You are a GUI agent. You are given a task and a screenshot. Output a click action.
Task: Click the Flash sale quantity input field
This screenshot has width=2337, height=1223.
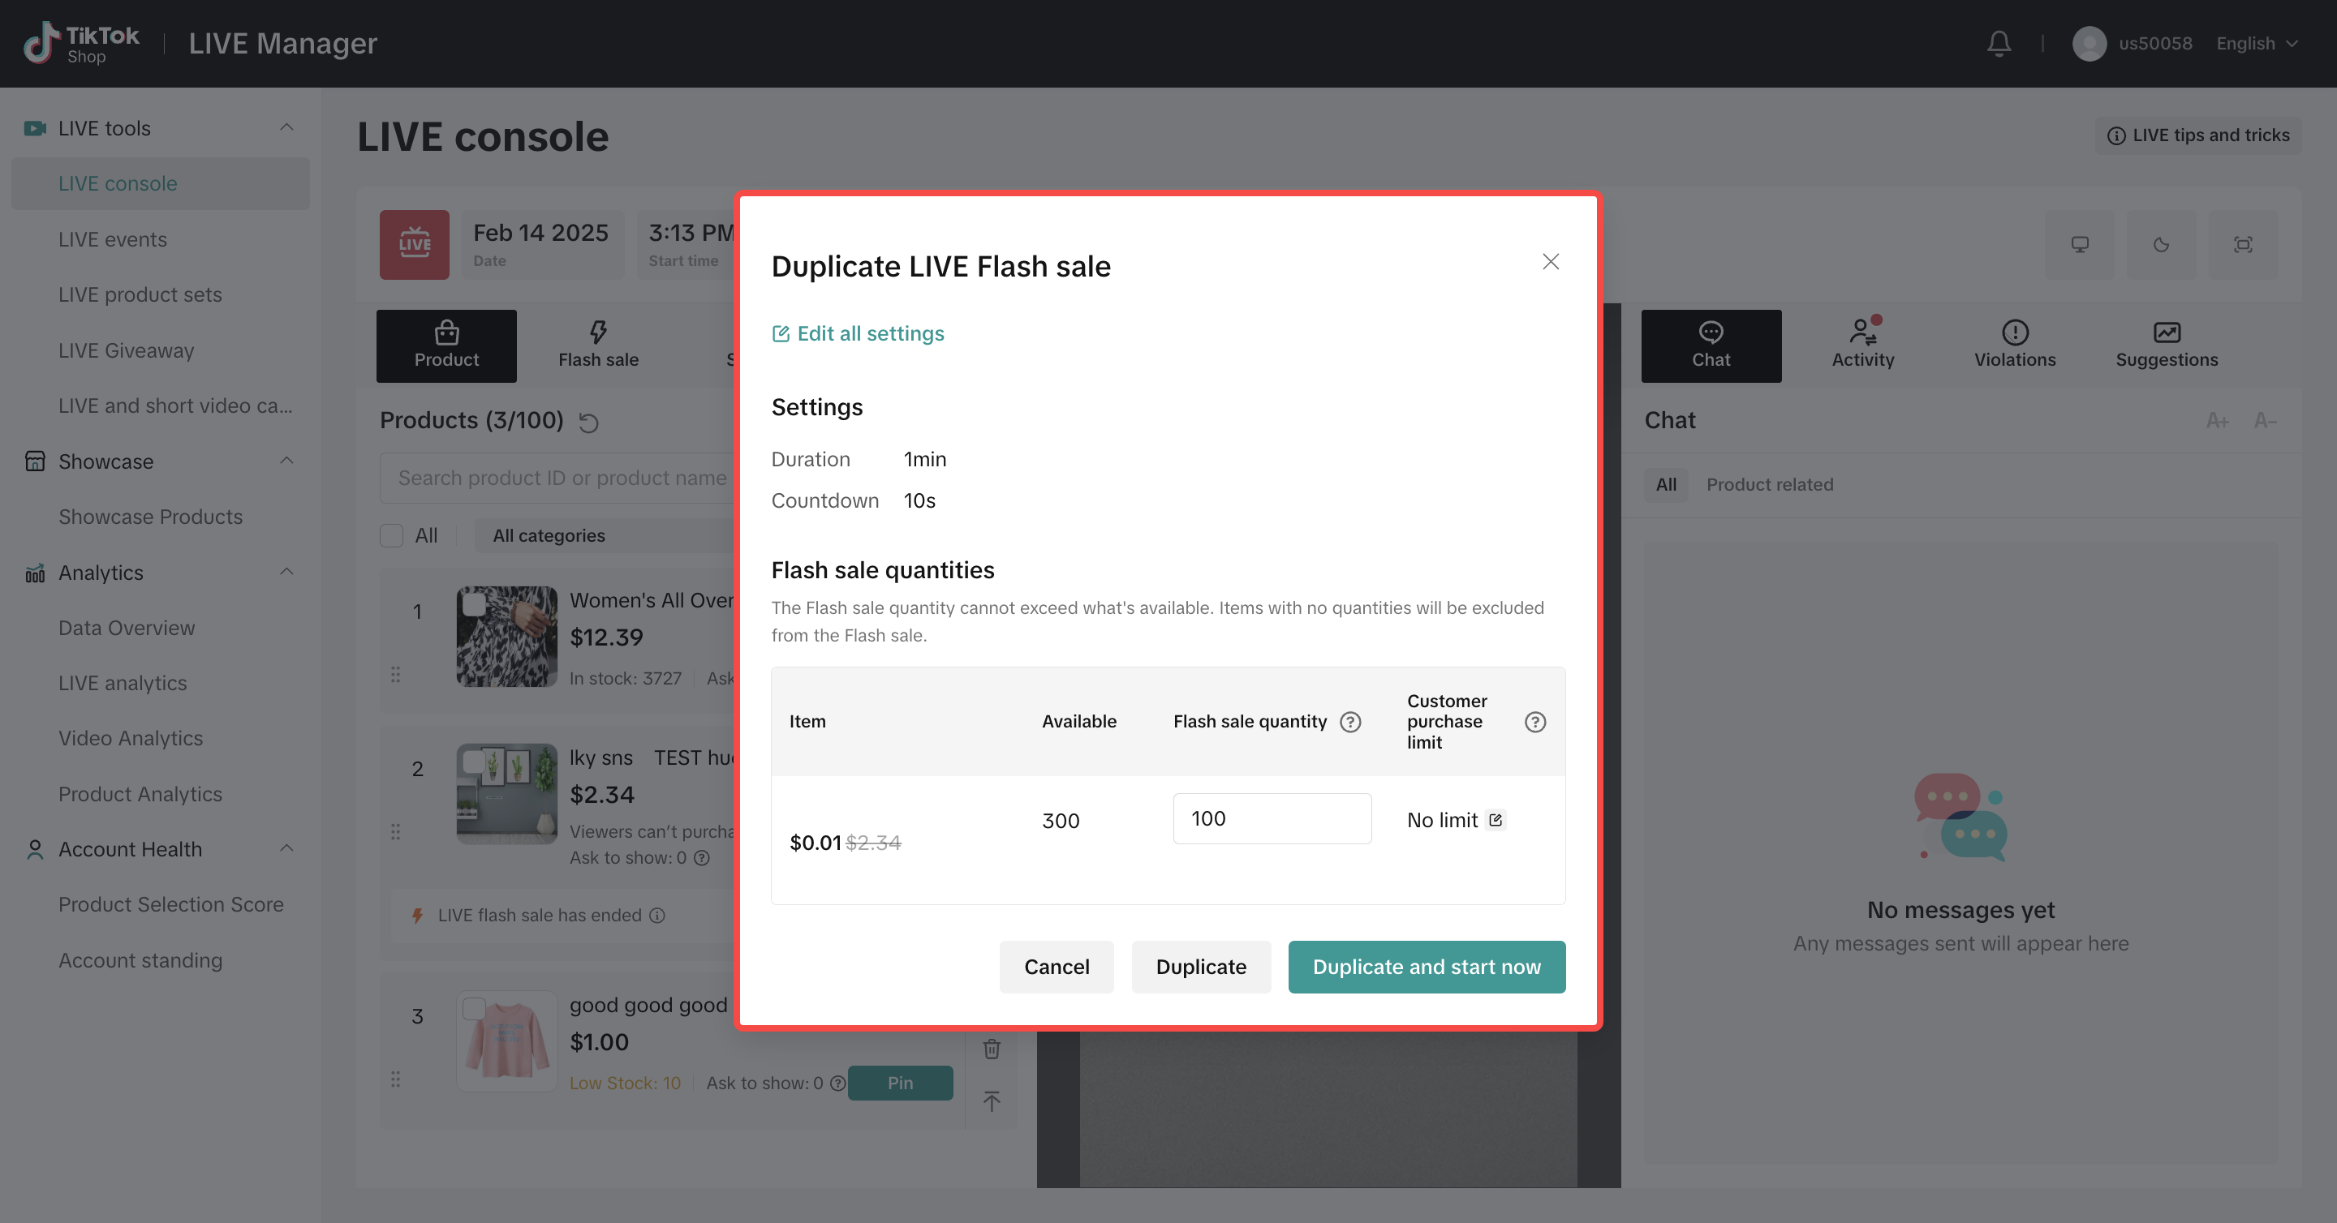click(1271, 818)
